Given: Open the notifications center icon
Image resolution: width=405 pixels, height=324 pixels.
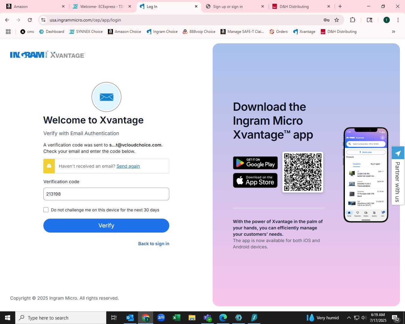Looking at the screenshot, I should [x=396, y=318].
